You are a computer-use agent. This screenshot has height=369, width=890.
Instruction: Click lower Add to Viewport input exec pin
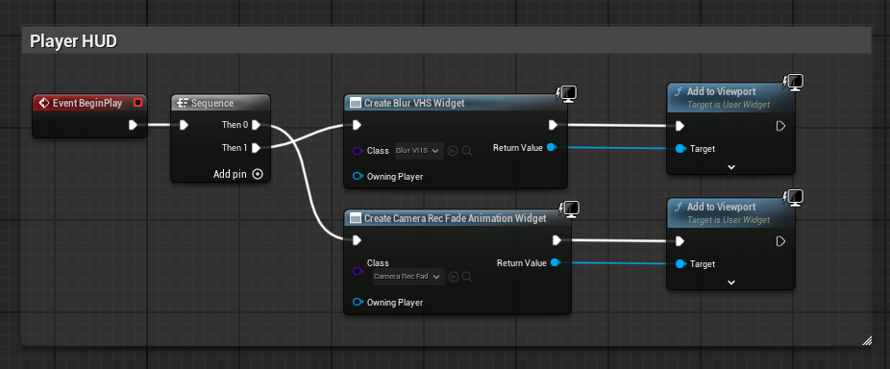tap(680, 241)
